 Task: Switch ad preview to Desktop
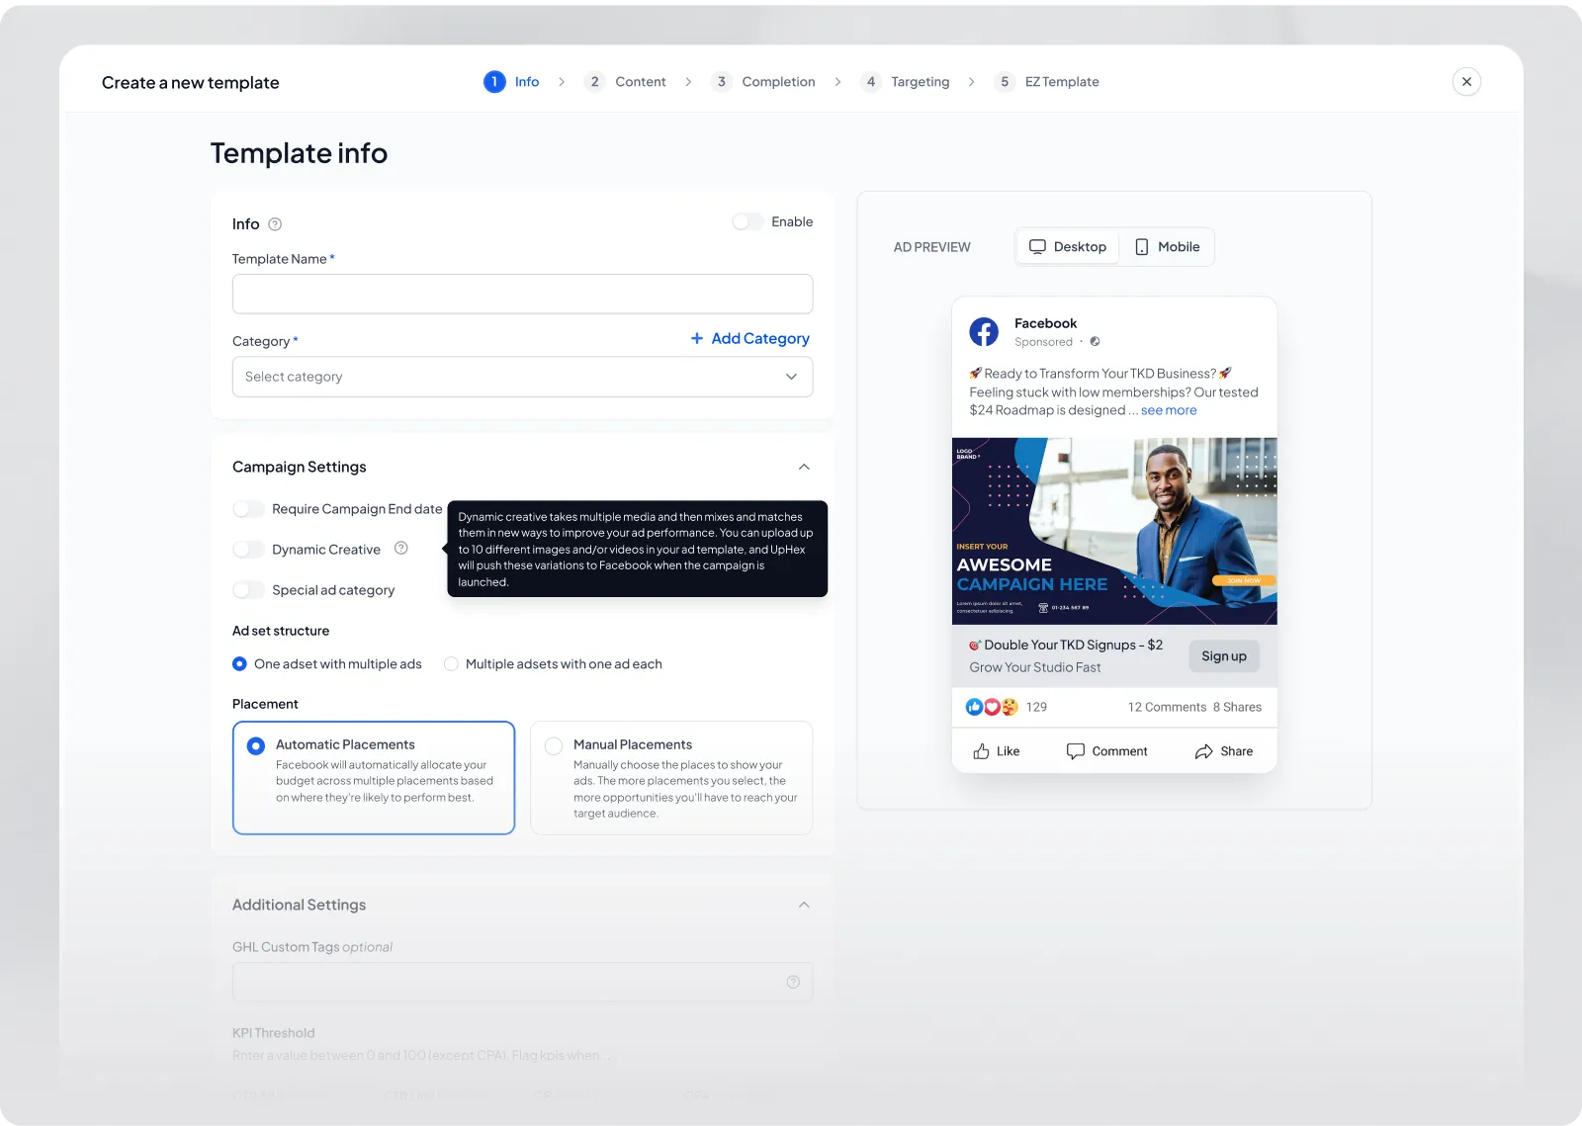(x=1068, y=247)
